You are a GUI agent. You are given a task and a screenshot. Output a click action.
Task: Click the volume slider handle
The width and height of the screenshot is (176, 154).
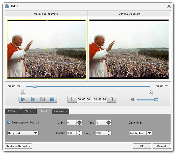point(156,100)
